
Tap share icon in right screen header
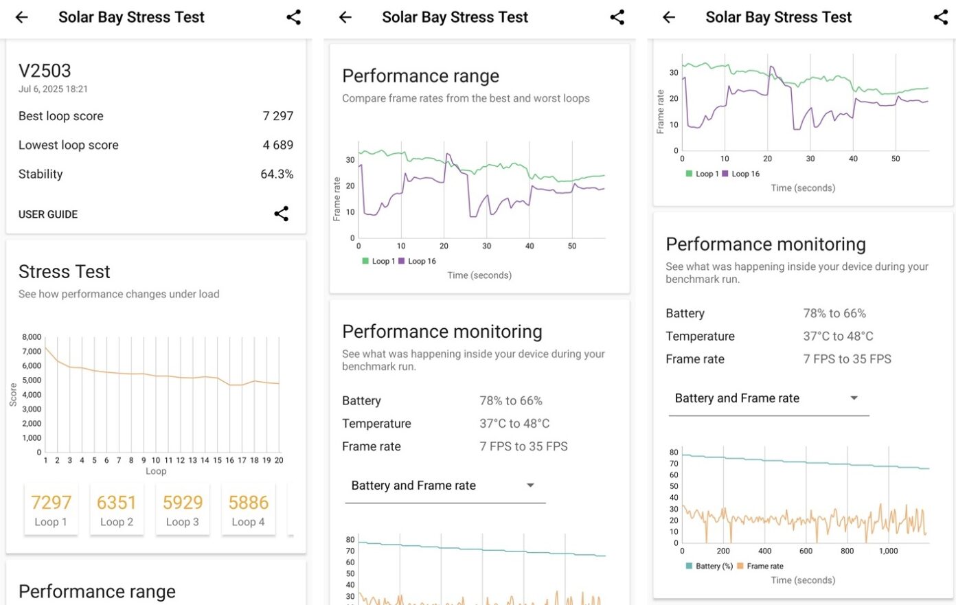click(941, 17)
